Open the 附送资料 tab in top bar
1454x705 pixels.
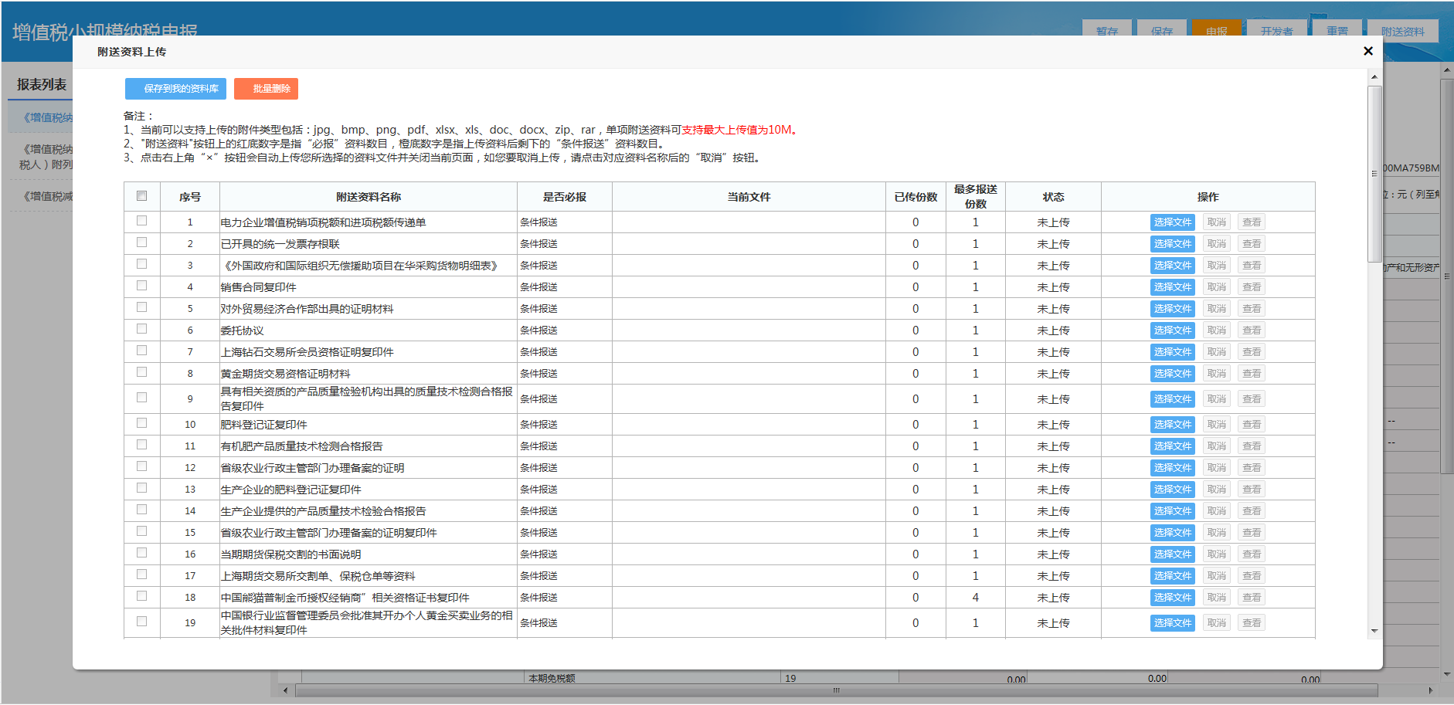(1402, 30)
